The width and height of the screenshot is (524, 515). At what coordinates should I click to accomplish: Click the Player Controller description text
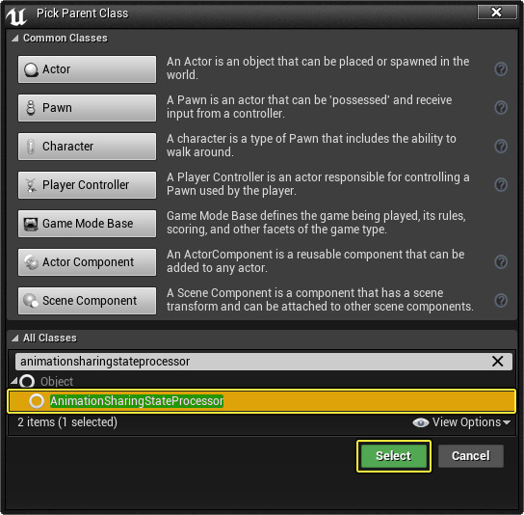click(318, 183)
